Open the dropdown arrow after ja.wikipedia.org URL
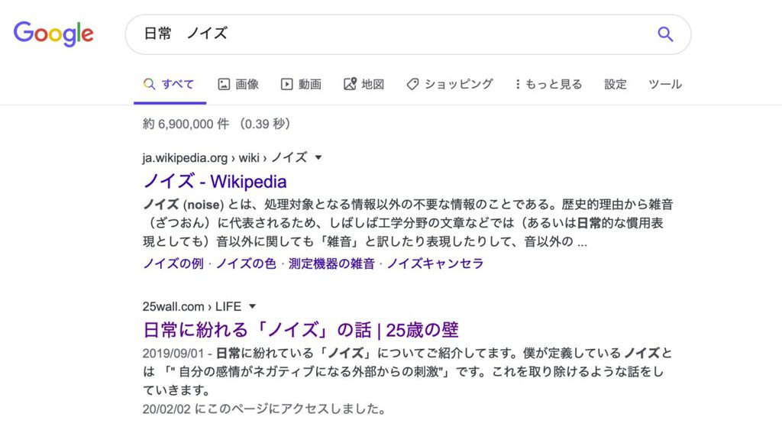Viewport: 782px width, 433px height. tap(318, 158)
